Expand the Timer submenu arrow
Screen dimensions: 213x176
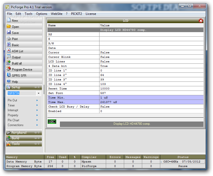(x=37, y=105)
